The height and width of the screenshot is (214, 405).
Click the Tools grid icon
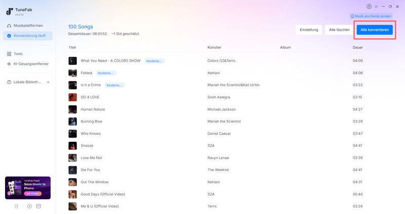(9, 54)
